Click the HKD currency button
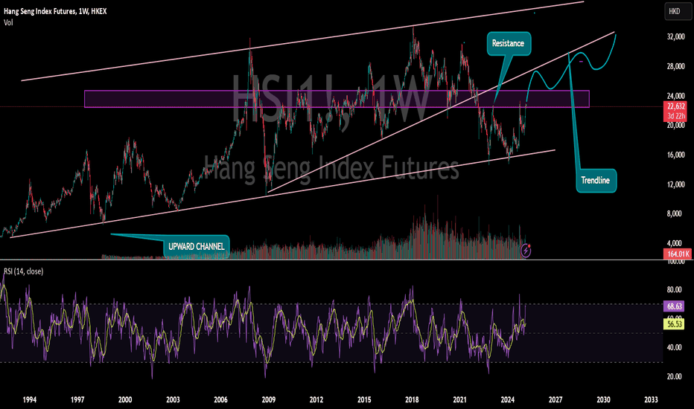 click(677, 11)
